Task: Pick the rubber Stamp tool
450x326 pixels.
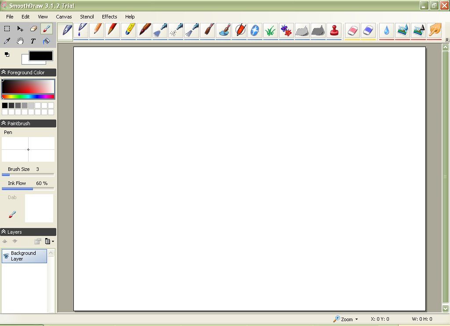Action: pos(334,31)
